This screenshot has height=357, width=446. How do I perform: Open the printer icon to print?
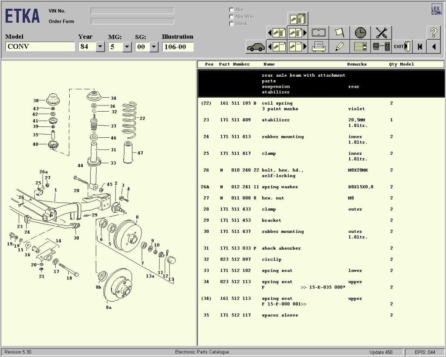click(318, 47)
